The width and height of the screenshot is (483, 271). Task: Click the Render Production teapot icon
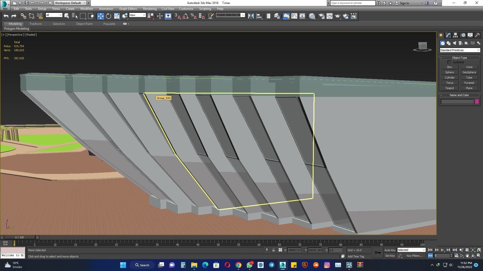click(x=338, y=16)
